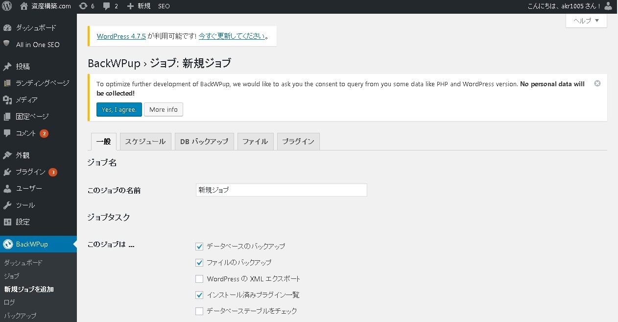618x322 pixels.
Task: Click the BackWPup logo icon in sidebar
Action: 7,244
